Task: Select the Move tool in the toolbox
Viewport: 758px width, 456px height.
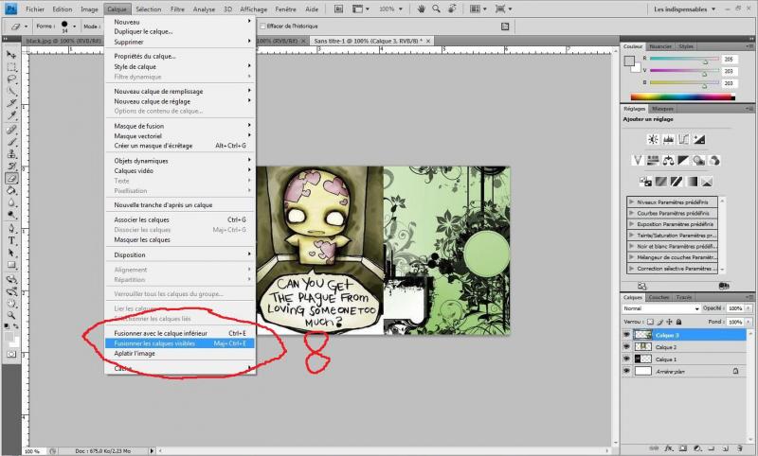Action: click(x=11, y=55)
